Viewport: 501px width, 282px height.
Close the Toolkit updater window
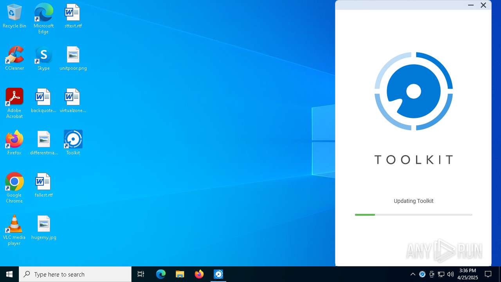483,5
